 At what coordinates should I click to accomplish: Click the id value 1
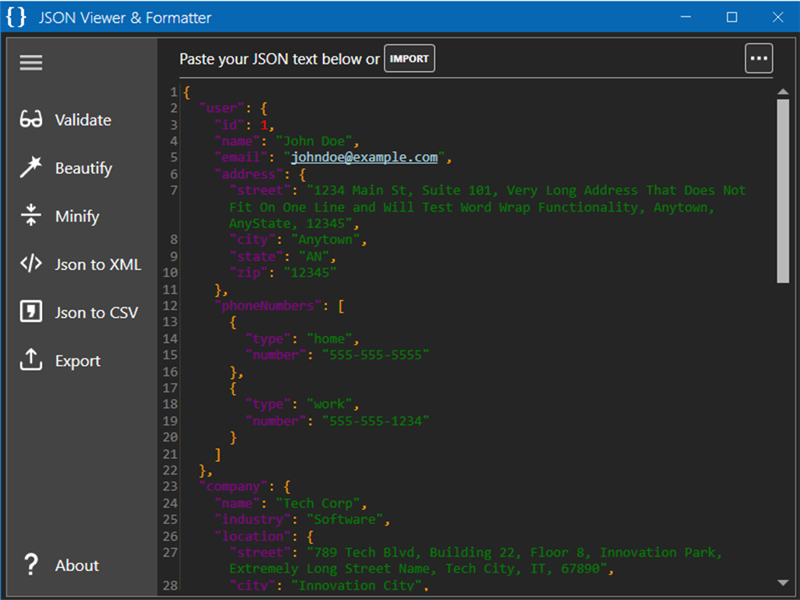coord(264,124)
